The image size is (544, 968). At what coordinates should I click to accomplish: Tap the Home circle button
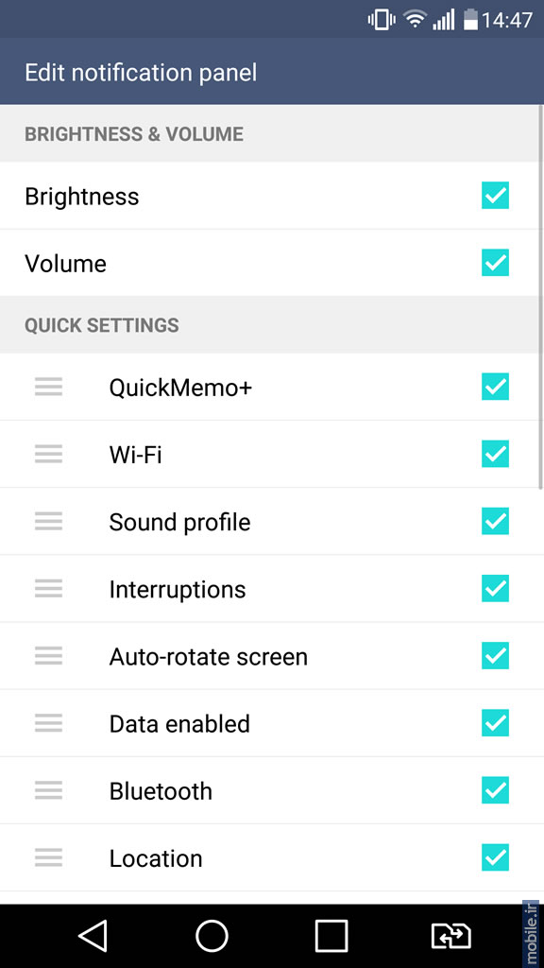(212, 935)
